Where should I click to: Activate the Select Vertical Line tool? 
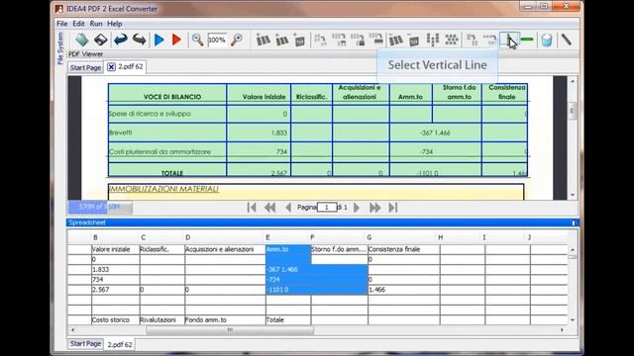coord(509,40)
